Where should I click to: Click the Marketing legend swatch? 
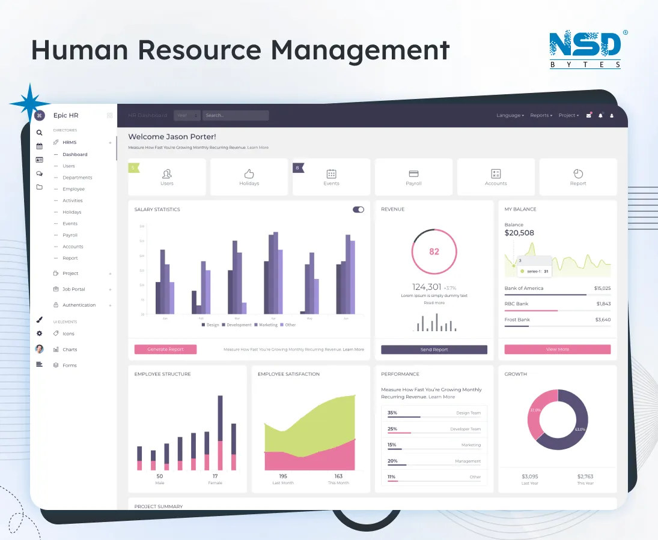pos(256,325)
